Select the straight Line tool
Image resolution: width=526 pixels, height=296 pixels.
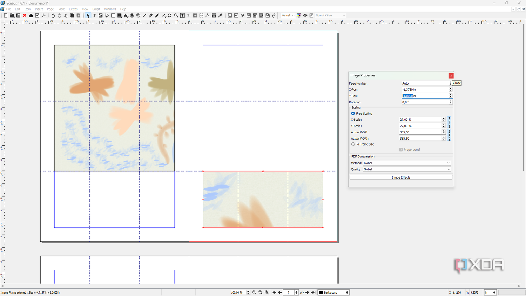145,15
